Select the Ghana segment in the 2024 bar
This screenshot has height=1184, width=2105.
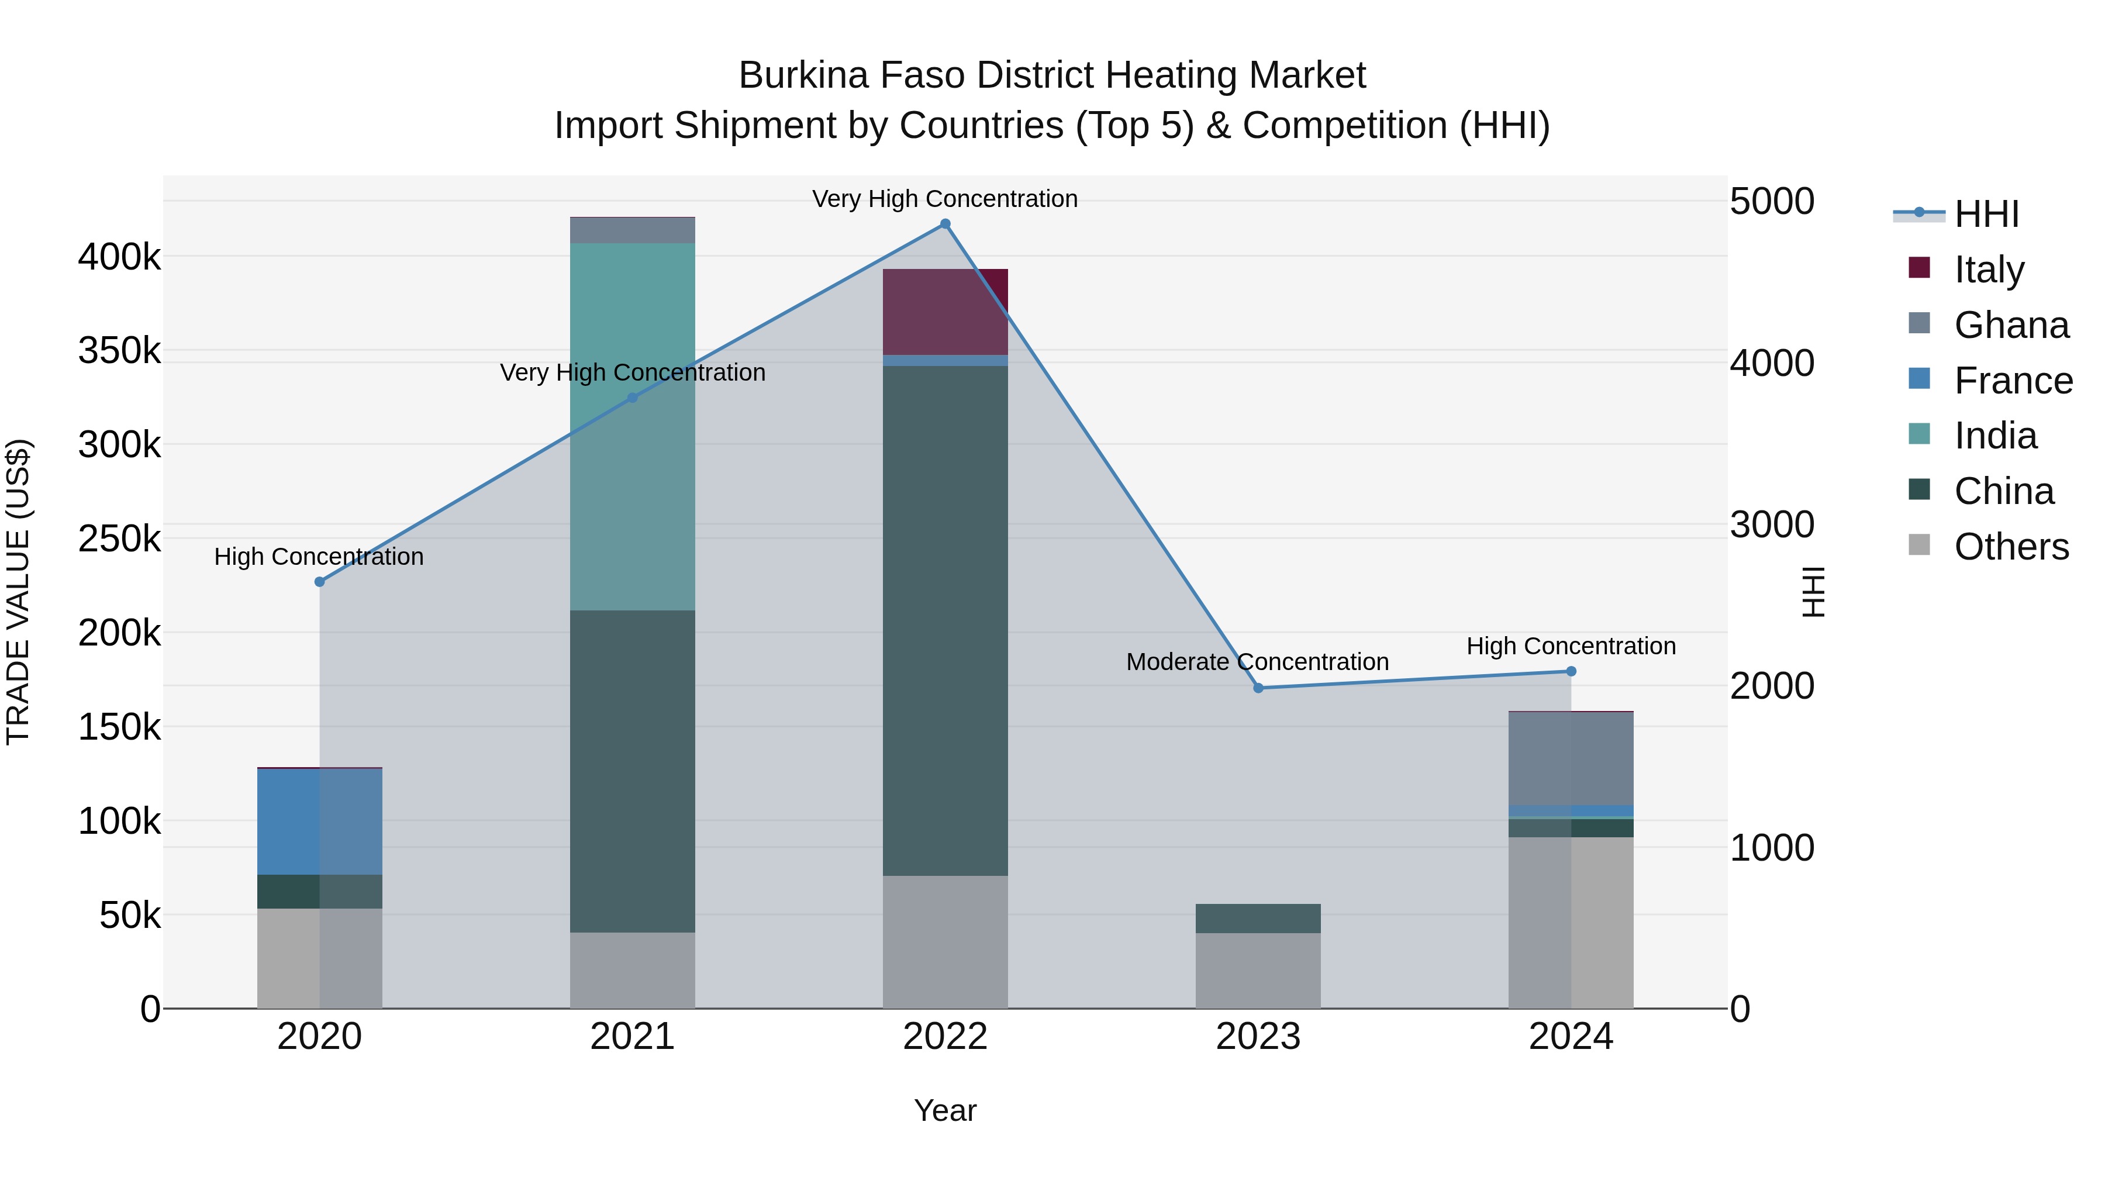pyautogui.click(x=1571, y=759)
